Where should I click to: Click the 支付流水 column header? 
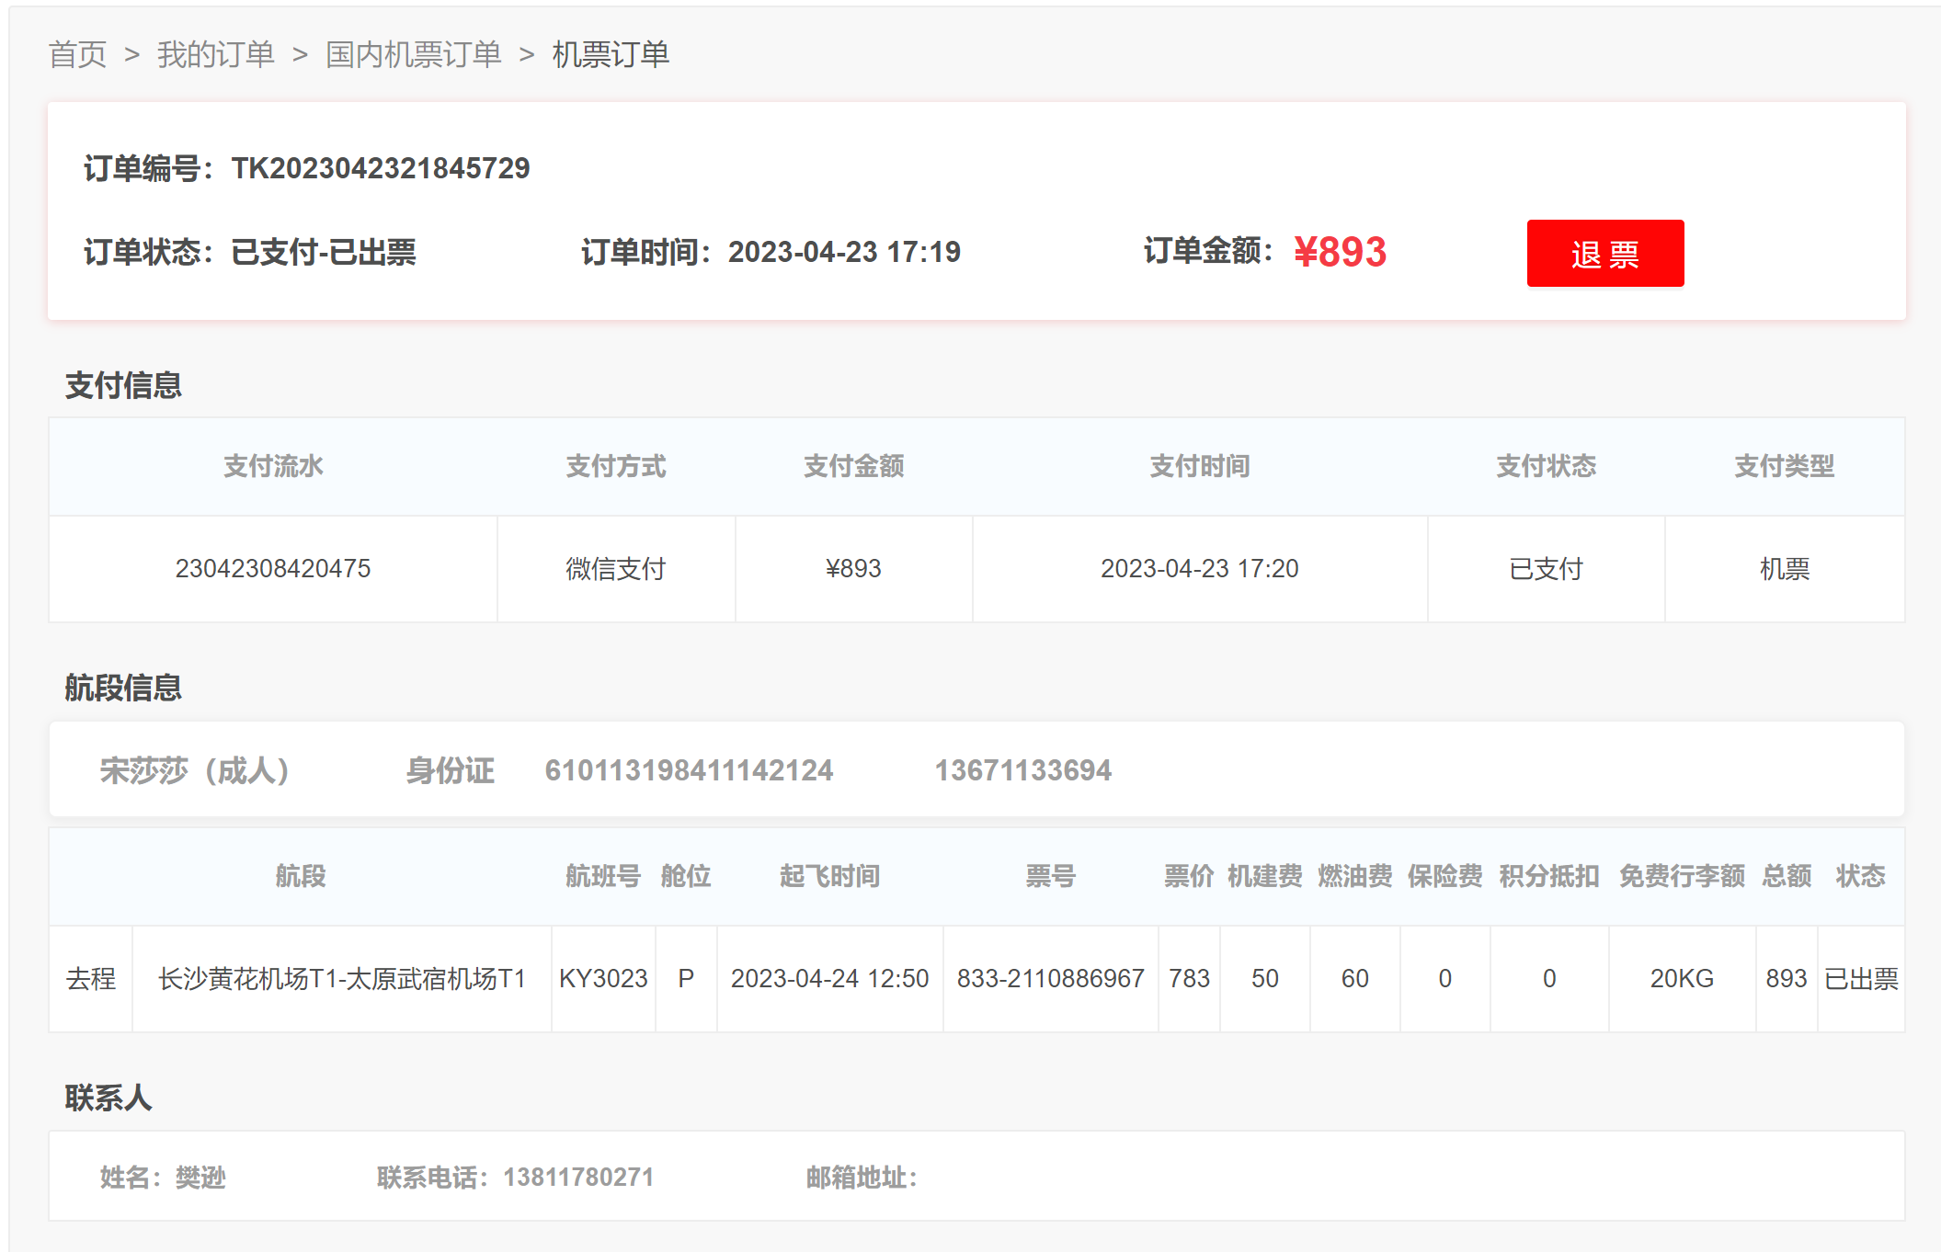click(x=273, y=466)
